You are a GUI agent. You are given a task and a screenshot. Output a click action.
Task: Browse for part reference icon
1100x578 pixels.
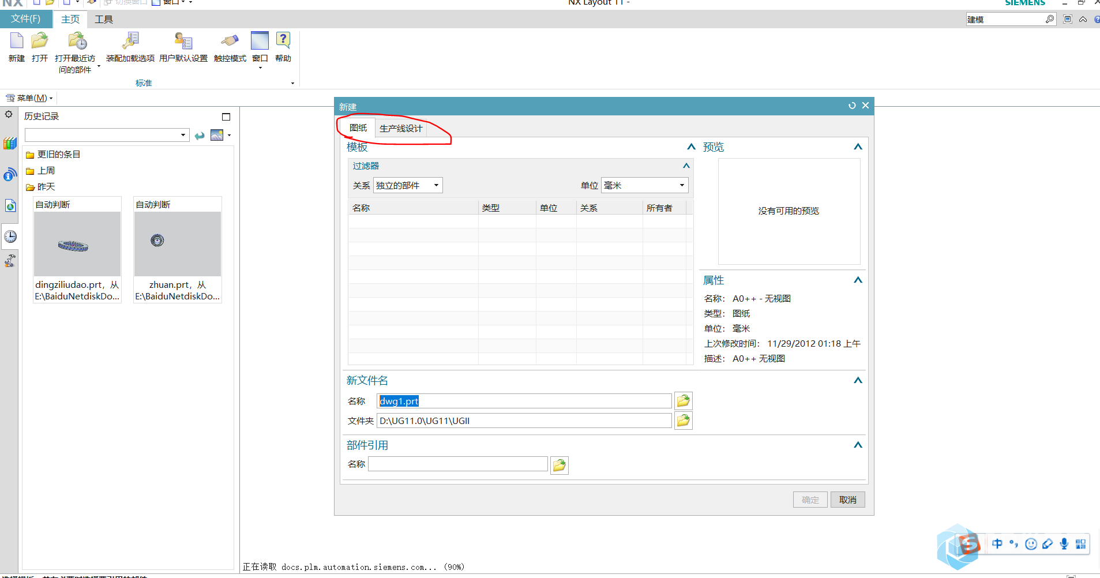point(559,465)
